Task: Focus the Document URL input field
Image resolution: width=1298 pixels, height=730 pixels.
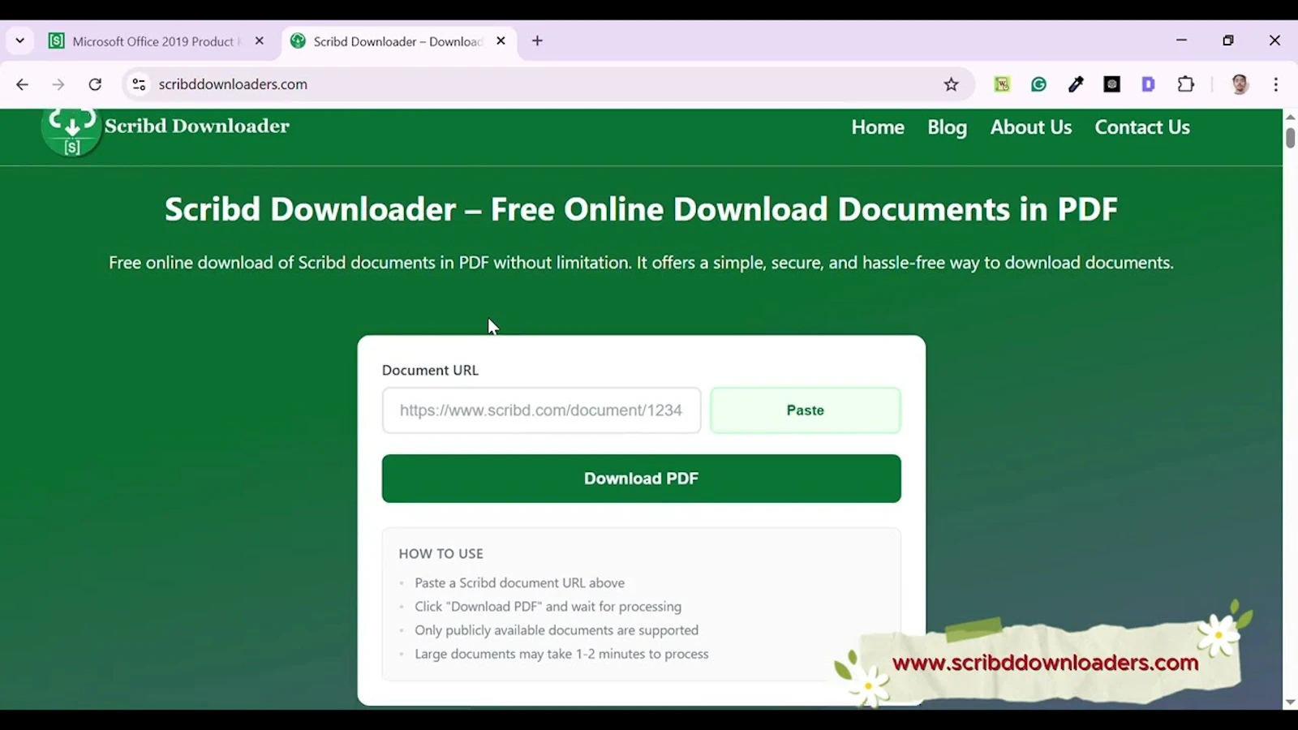Action: (x=542, y=410)
